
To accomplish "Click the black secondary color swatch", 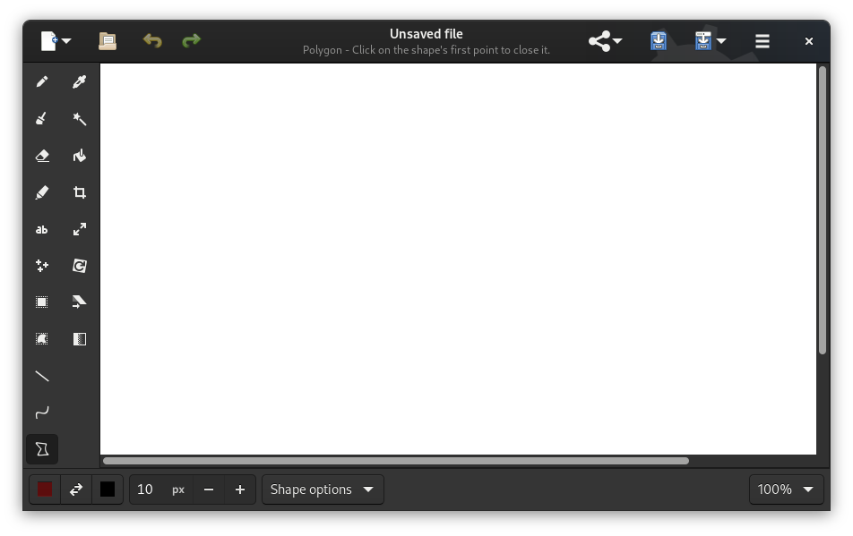I will (x=108, y=489).
